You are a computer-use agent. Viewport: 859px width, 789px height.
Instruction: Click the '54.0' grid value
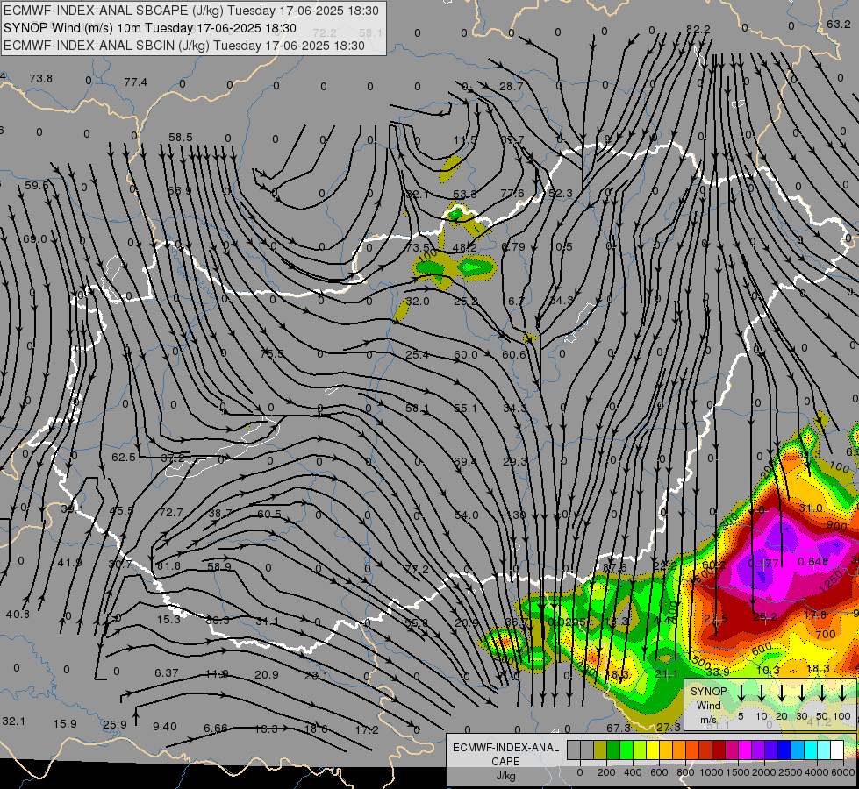click(x=466, y=515)
